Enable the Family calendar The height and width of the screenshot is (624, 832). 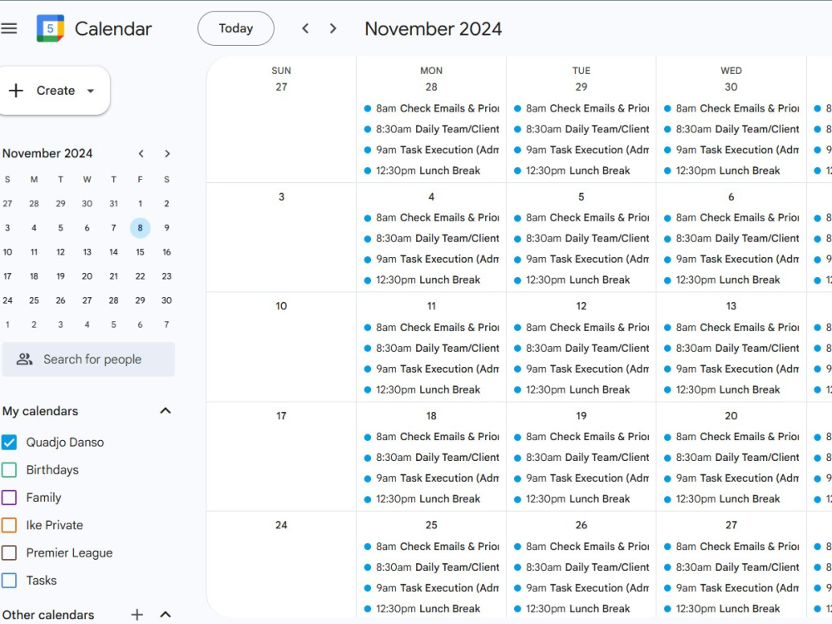9,498
